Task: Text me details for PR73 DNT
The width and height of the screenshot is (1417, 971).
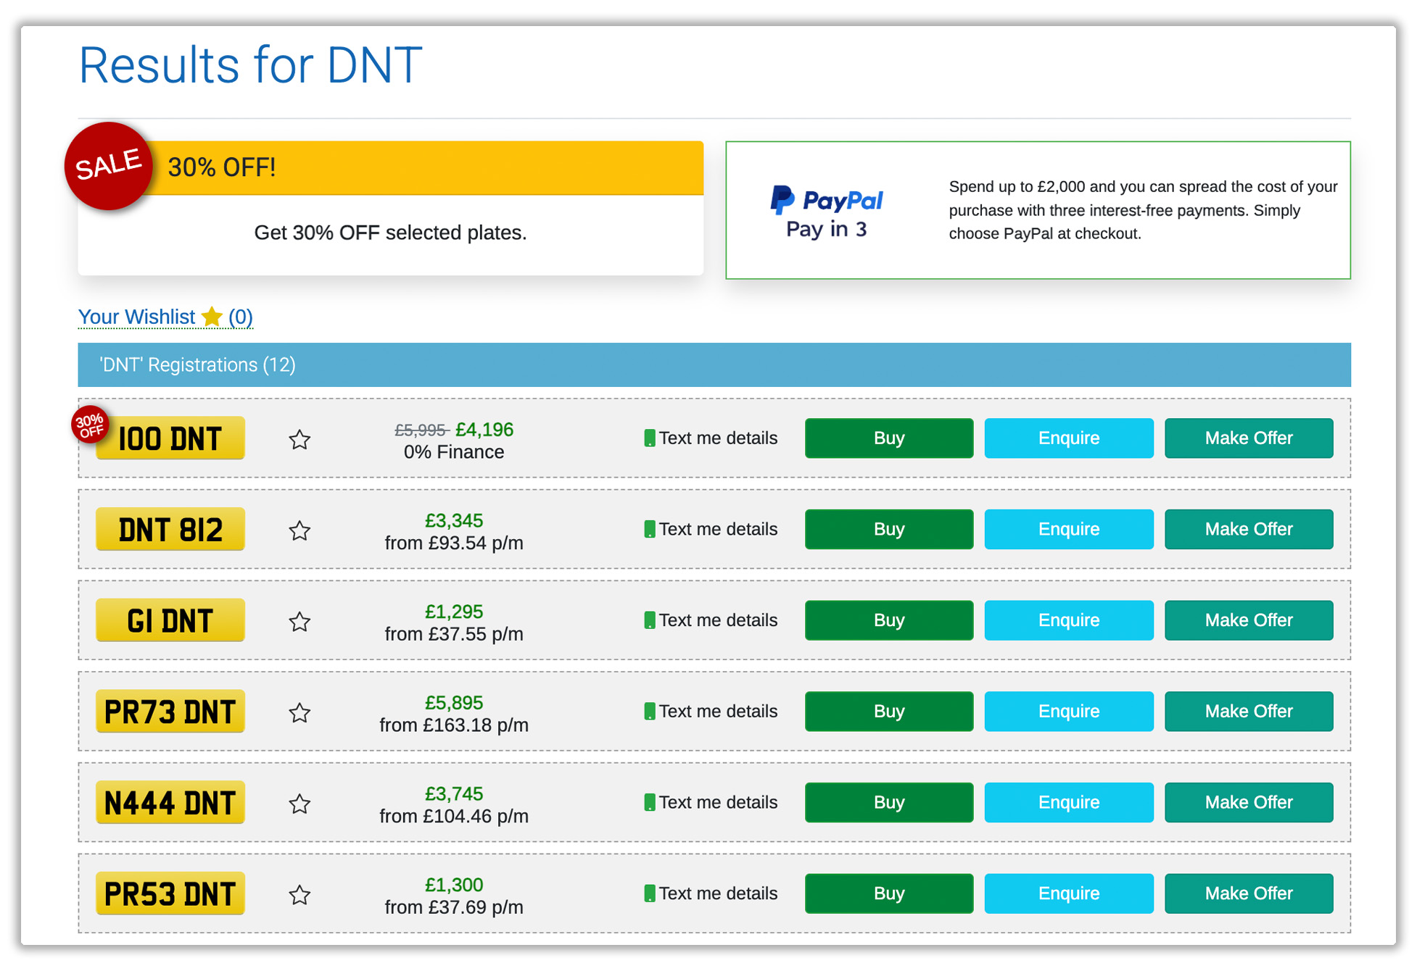Action: [711, 712]
